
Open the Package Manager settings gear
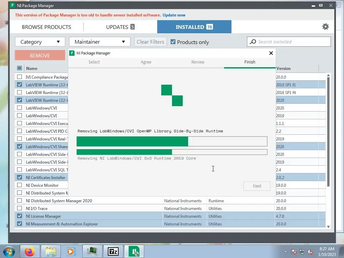click(x=325, y=27)
